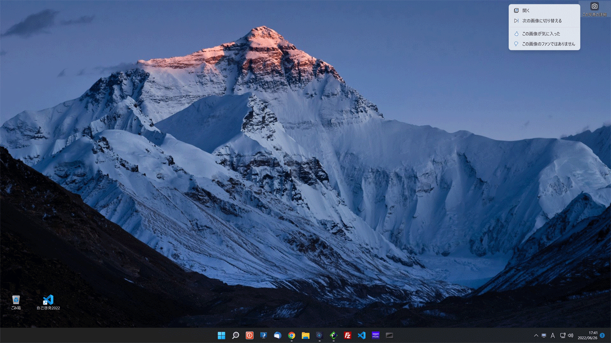Screen dimensions: 611x343
Task: Open network status tray icon
Action: (x=563, y=335)
